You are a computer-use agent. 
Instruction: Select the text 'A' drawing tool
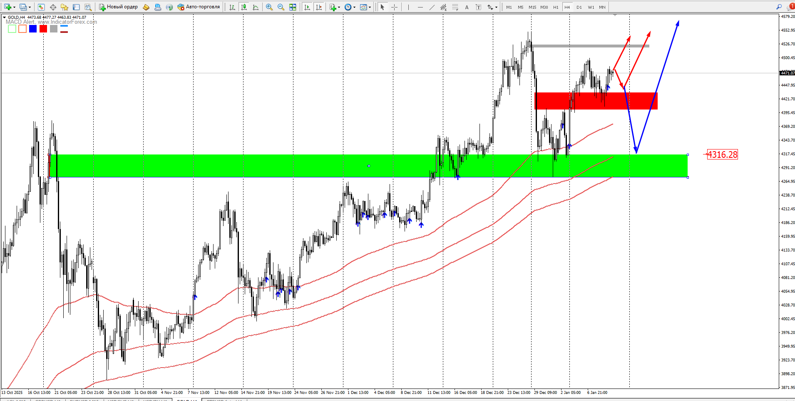tap(467, 7)
